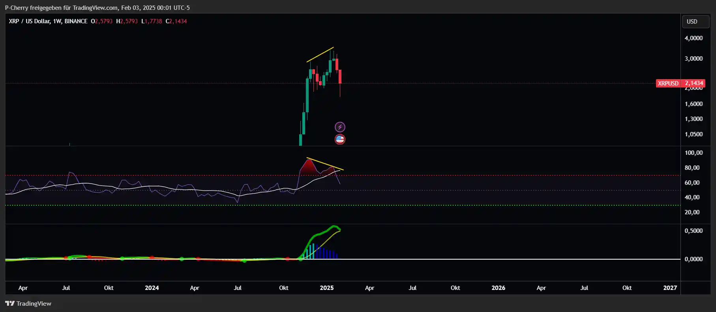The image size is (716, 312).
Task: Select the yellow trendline above price candles
Action: point(320,55)
